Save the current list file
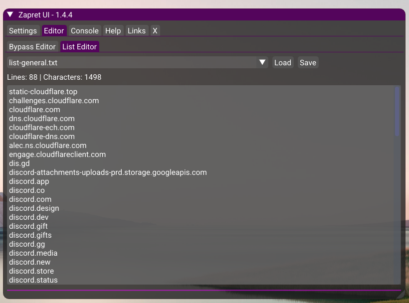 [308, 62]
